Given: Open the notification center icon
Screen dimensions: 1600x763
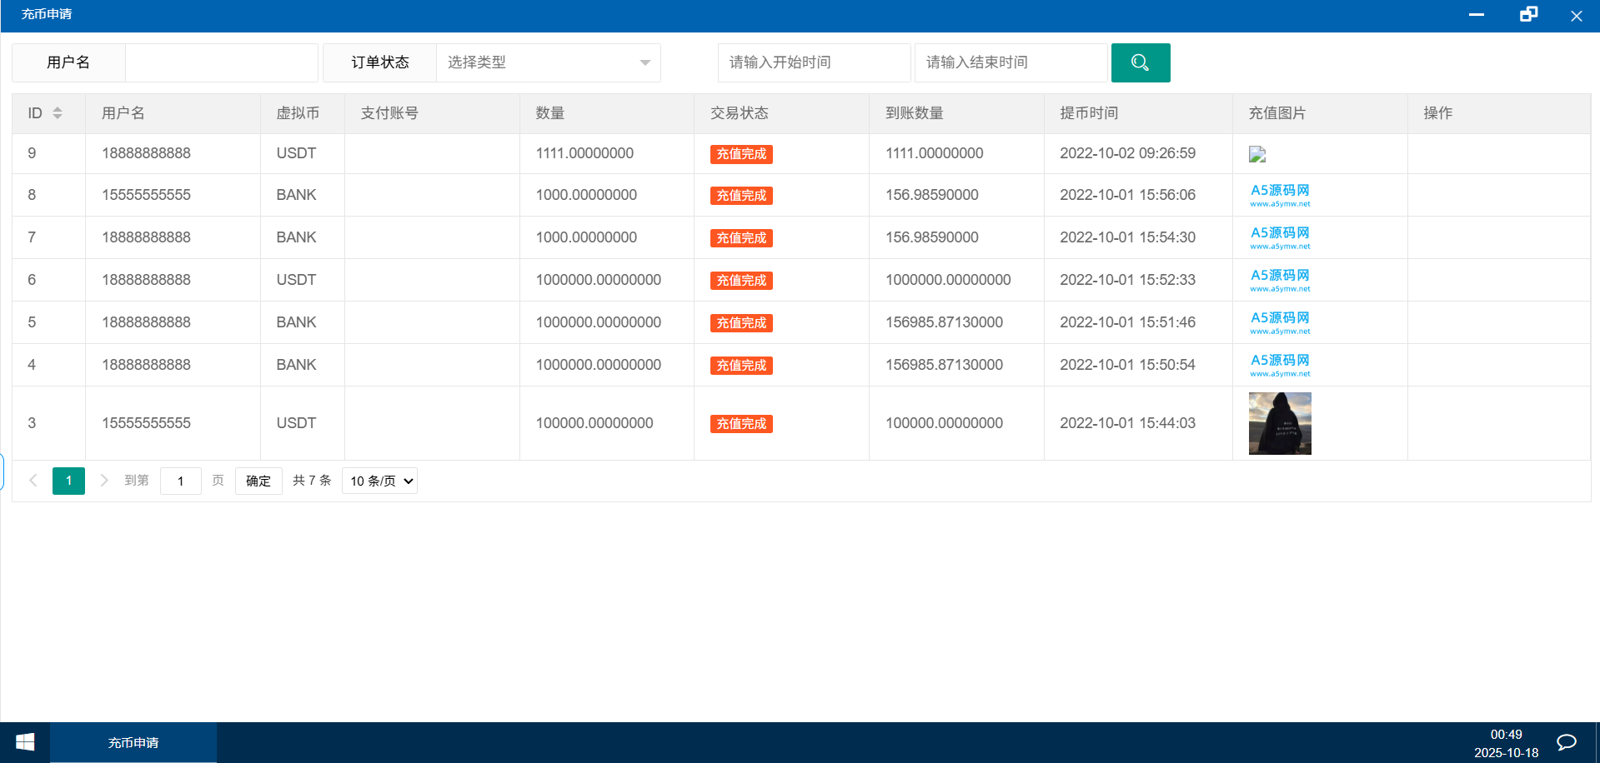Looking at the screenshot, I should click(x=1566, y=742).
